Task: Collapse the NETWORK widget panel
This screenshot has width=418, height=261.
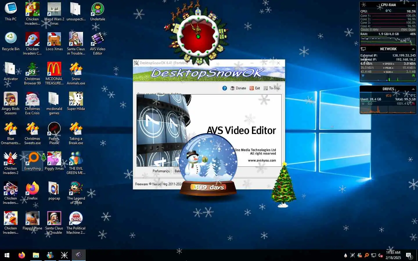Action: click(413, 49)
